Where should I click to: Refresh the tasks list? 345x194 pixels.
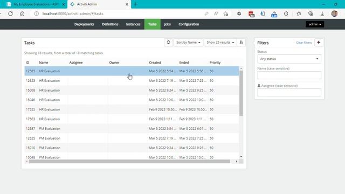[x=168, y=42]
